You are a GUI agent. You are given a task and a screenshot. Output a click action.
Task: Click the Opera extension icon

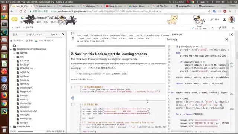click(225, 12)
